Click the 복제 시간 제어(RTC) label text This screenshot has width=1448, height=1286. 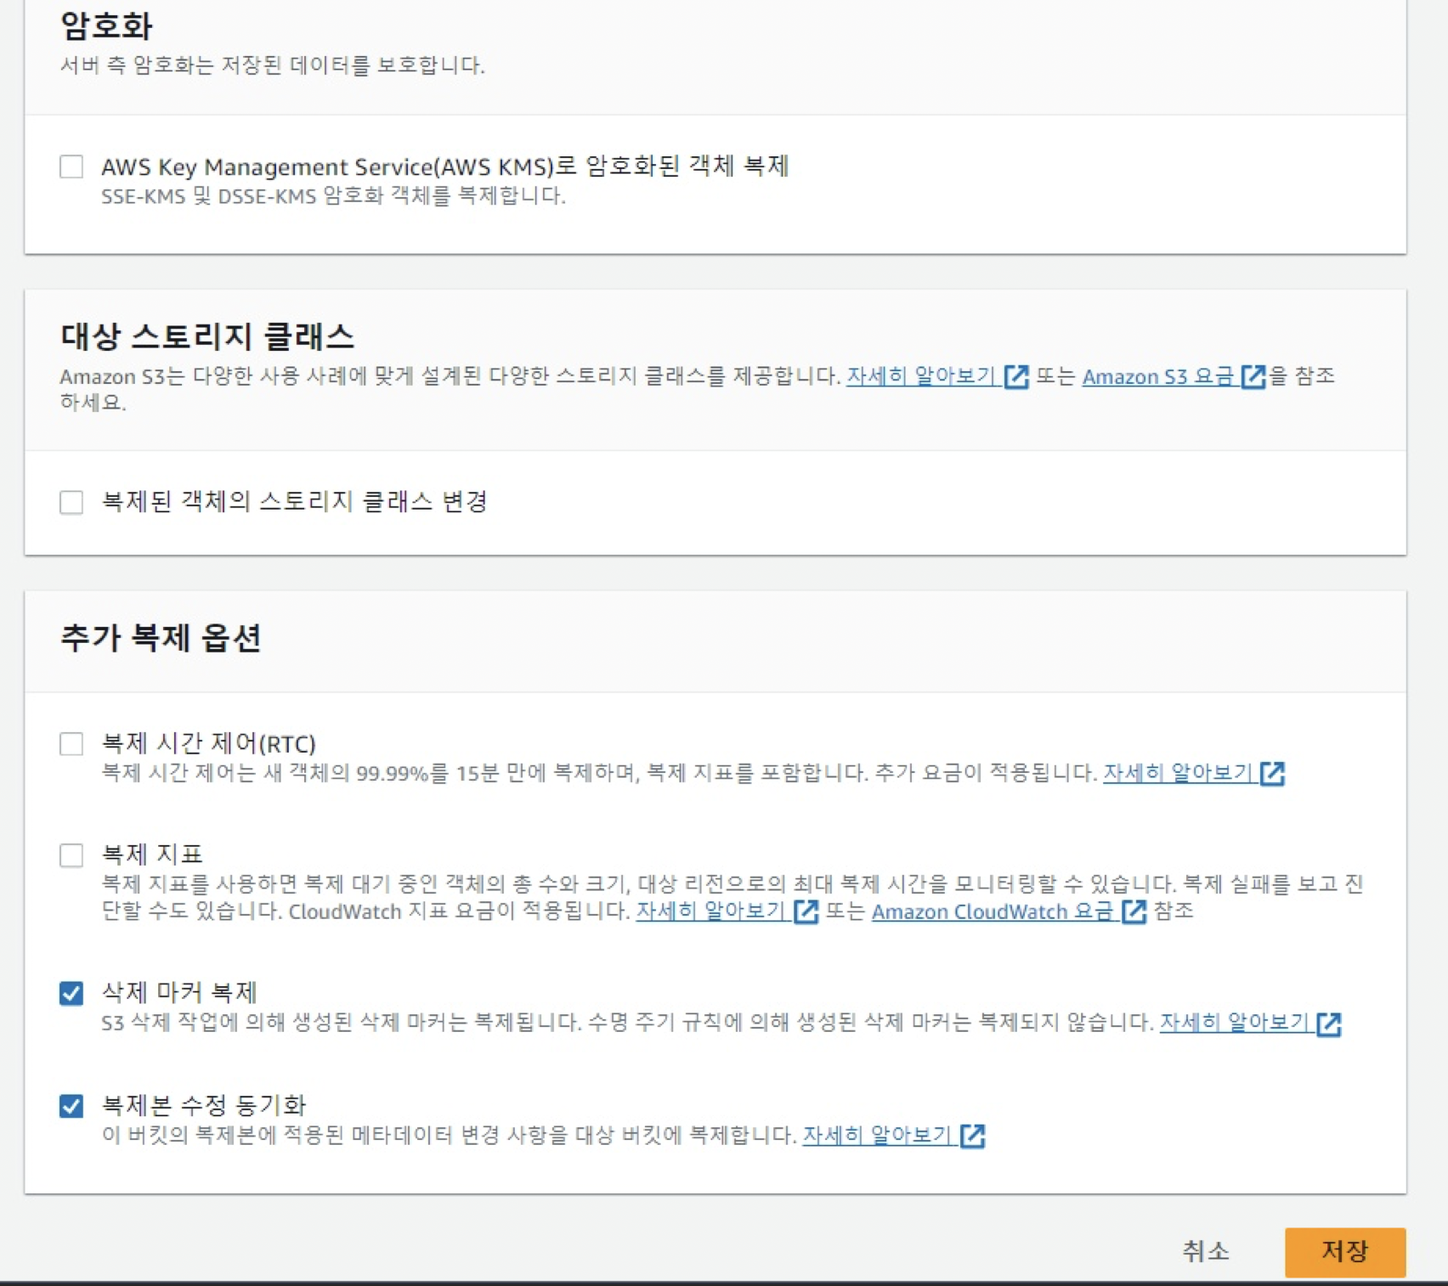(209, 744)
